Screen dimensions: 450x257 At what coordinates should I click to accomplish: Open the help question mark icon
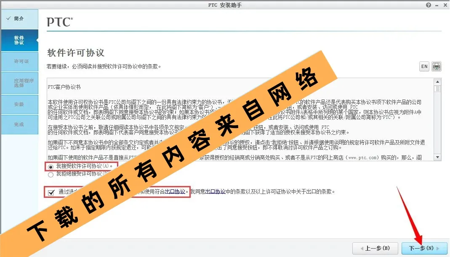(x=428, y=5)
